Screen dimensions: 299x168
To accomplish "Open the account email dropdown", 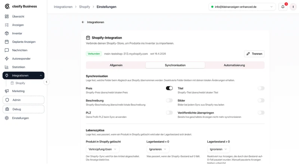I will pos(242,7).
